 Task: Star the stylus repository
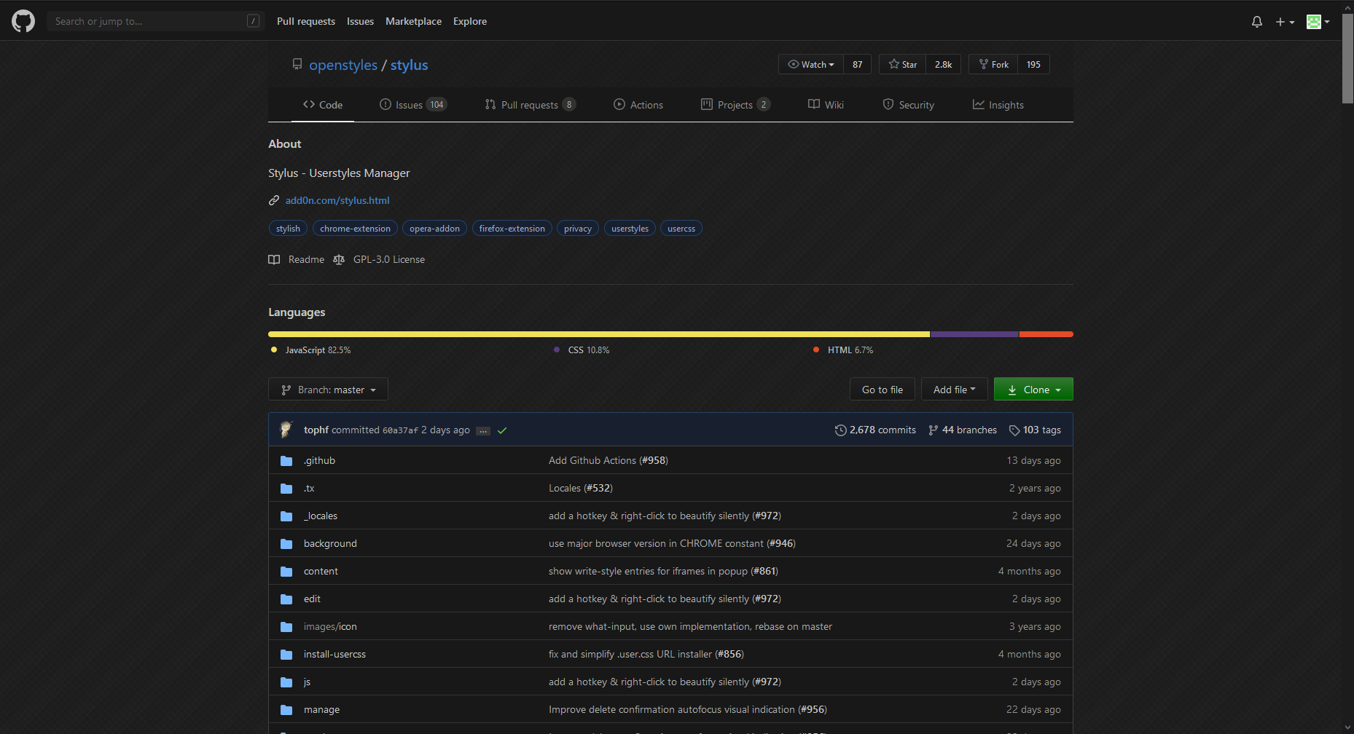point(903,64)
